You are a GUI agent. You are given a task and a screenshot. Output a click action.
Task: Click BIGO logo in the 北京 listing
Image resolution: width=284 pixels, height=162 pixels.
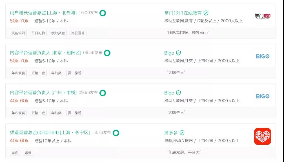click(263, 57)
